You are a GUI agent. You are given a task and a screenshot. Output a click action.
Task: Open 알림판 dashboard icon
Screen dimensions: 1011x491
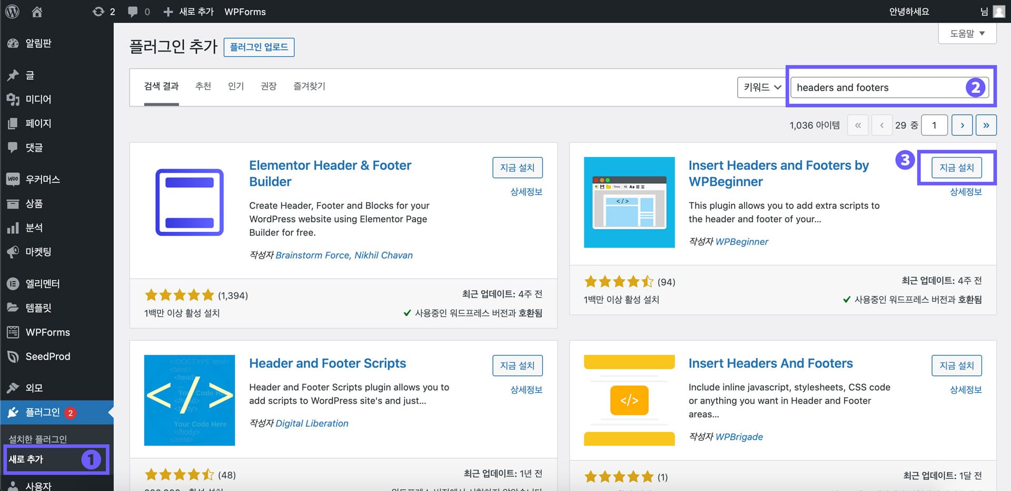[13, 44]
